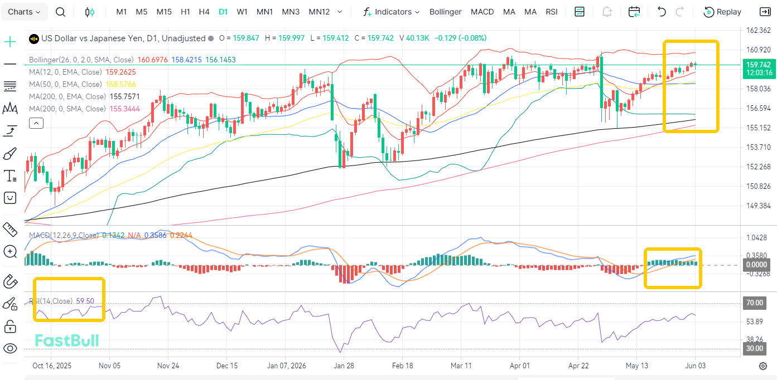Viewport: 777px width, 380px height.
Task: Undo the last chart action
Action: [x=662, y=12]
